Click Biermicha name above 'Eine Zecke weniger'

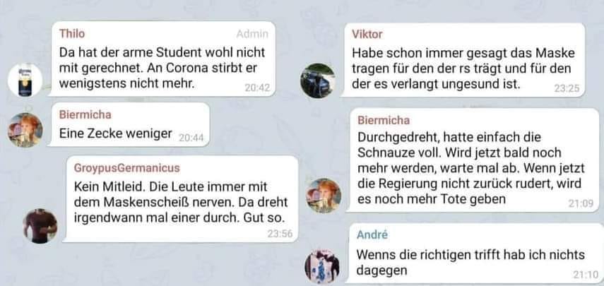point(85,114)
